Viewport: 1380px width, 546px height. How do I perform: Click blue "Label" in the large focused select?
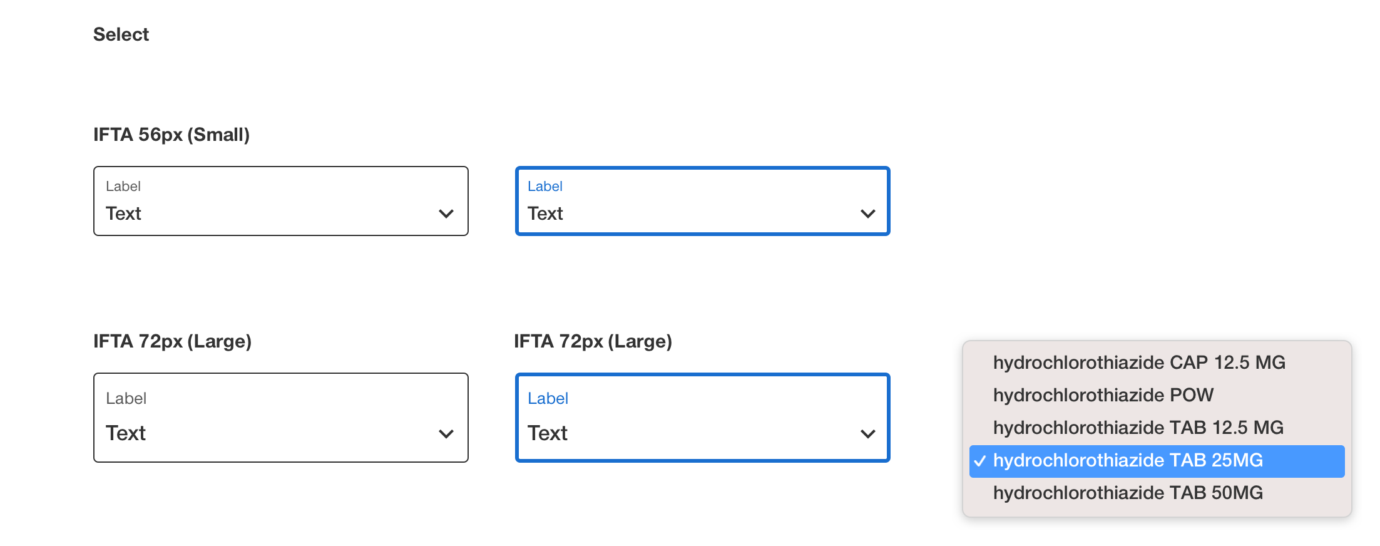[x=548, y=399]
